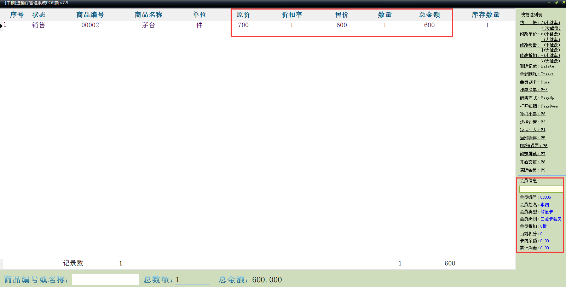Restore the POS window size button
The height and width of the screenshot is (287, 566).
(x=556, y=2)
